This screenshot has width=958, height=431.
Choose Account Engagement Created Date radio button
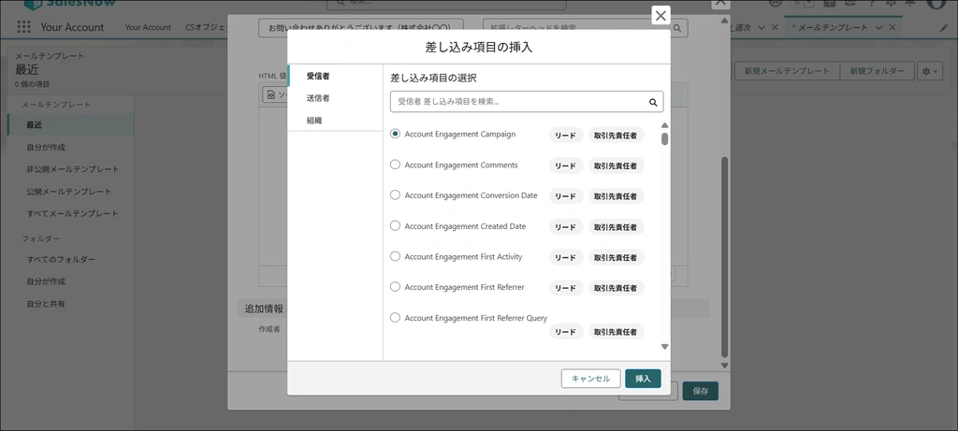pos(395,225)
